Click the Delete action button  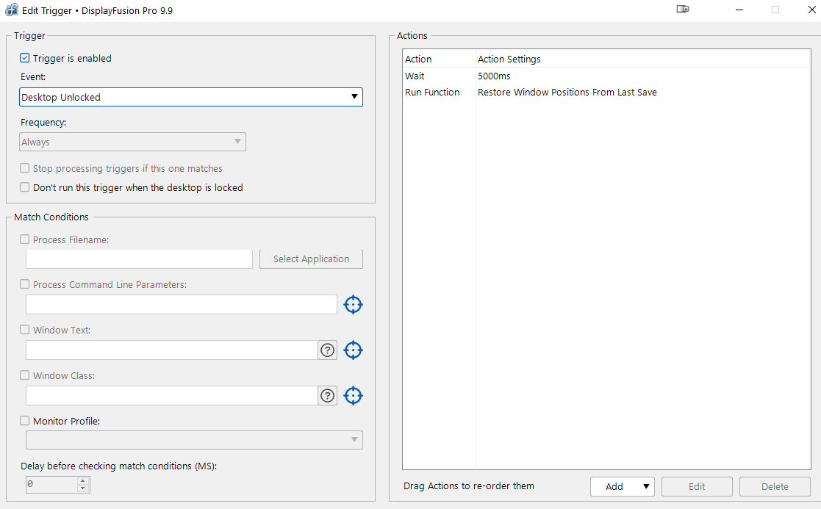(x=775, y=486)
